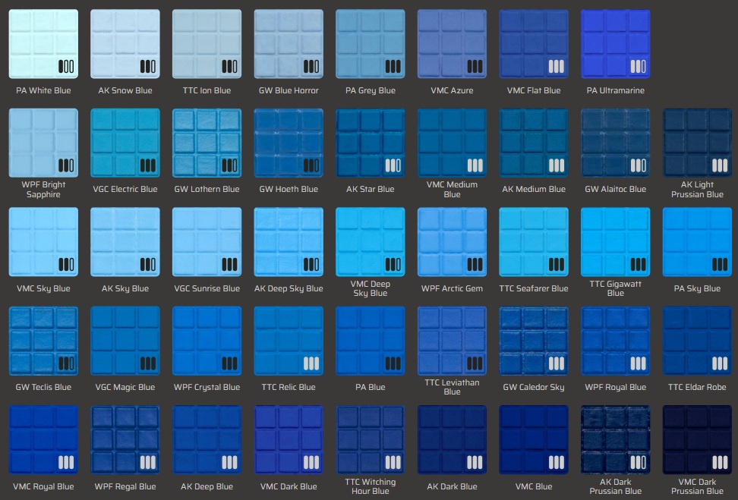
Task: Click the AK Deep Sky Blue swatch
Action: point(289,242)
